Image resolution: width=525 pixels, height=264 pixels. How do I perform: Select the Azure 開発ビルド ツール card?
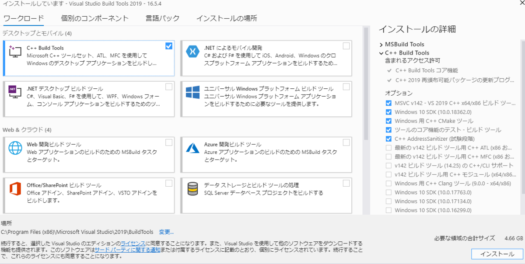pyautogui.click(x=266, y=154)
